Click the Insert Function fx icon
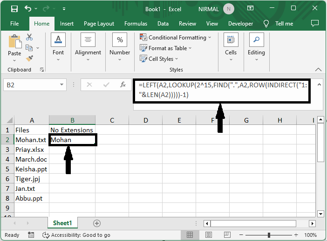The width and height of the screenshot is (327, 241). tap(123, 85)
